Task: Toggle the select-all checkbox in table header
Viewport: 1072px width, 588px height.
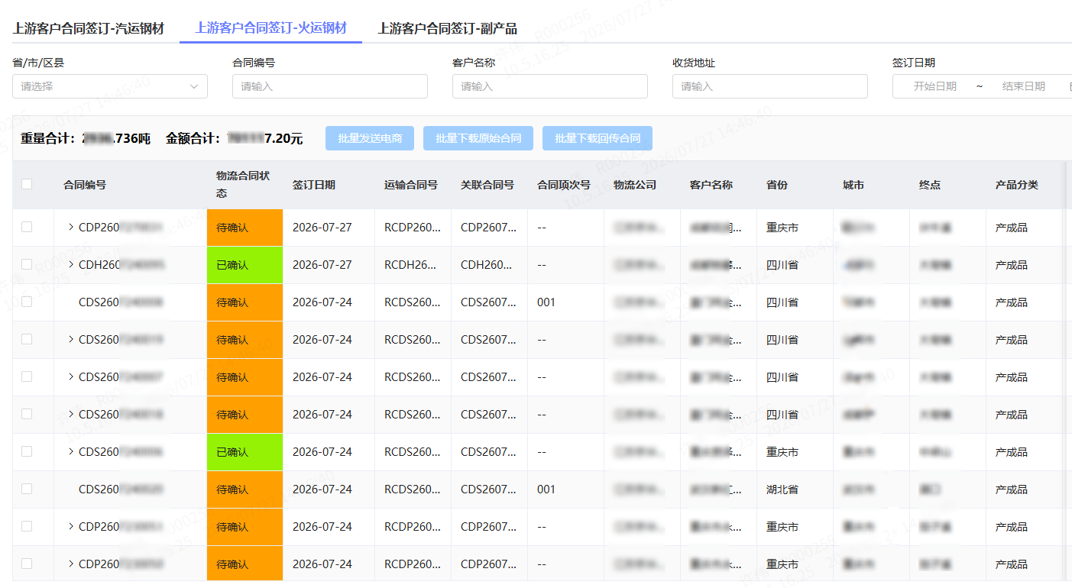Action: (27, 184)
